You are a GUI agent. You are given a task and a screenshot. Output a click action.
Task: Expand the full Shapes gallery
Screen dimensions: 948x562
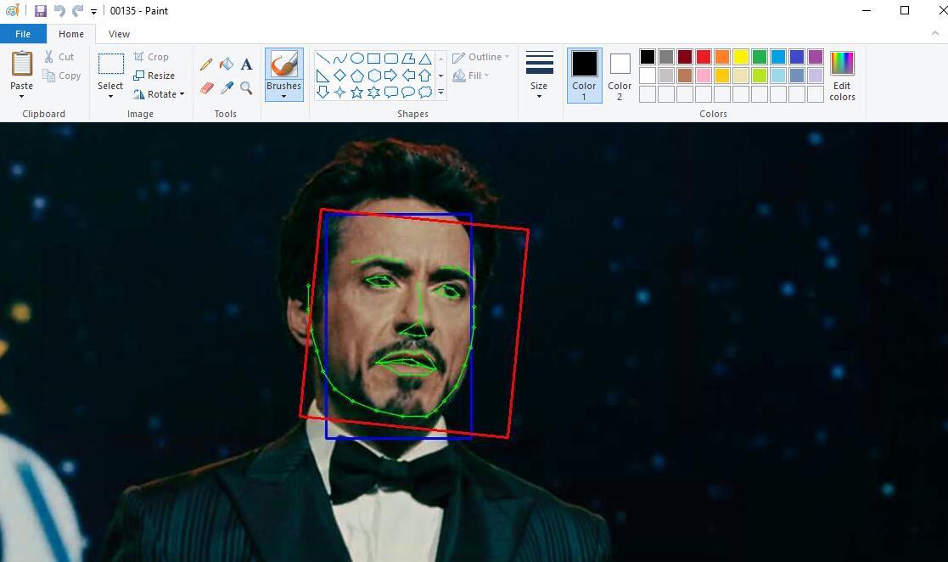[x=440, y=92]
